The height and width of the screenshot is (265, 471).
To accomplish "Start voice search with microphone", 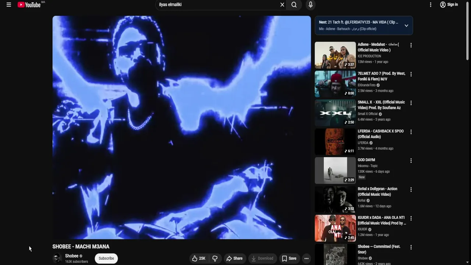I will [x=311, y=5].
